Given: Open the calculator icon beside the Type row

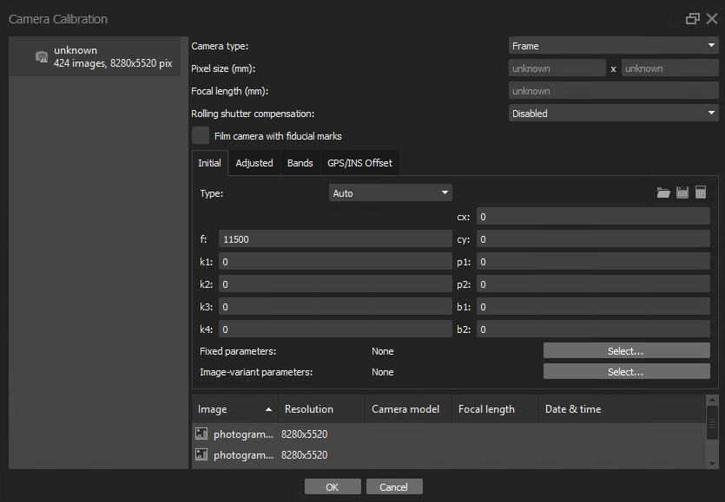Looking at the screenshot, I should (x=701, y=193).
